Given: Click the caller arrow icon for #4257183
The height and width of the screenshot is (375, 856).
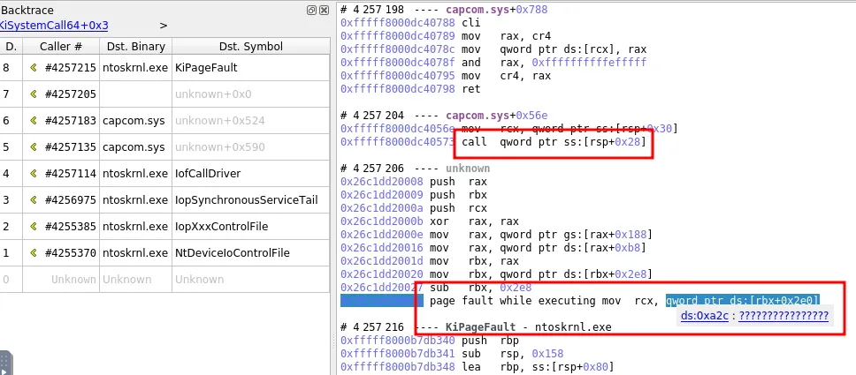Looking at the screenshot, I should 34,121.
